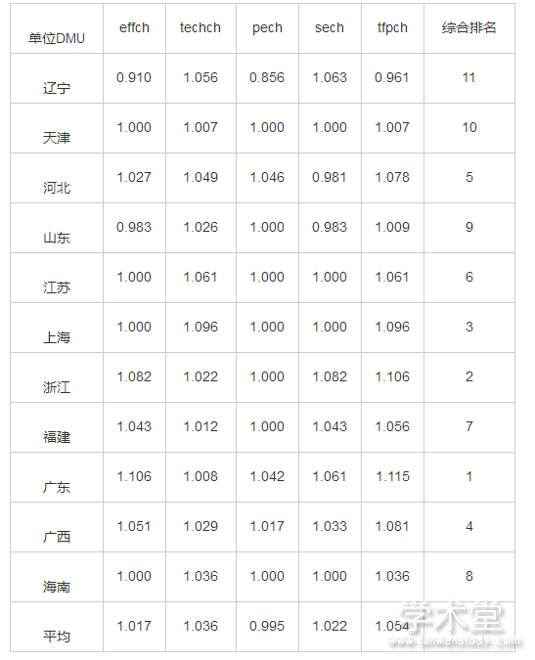Select the techch column header
This screenshot has height=660, width=535.
(201, 27)
